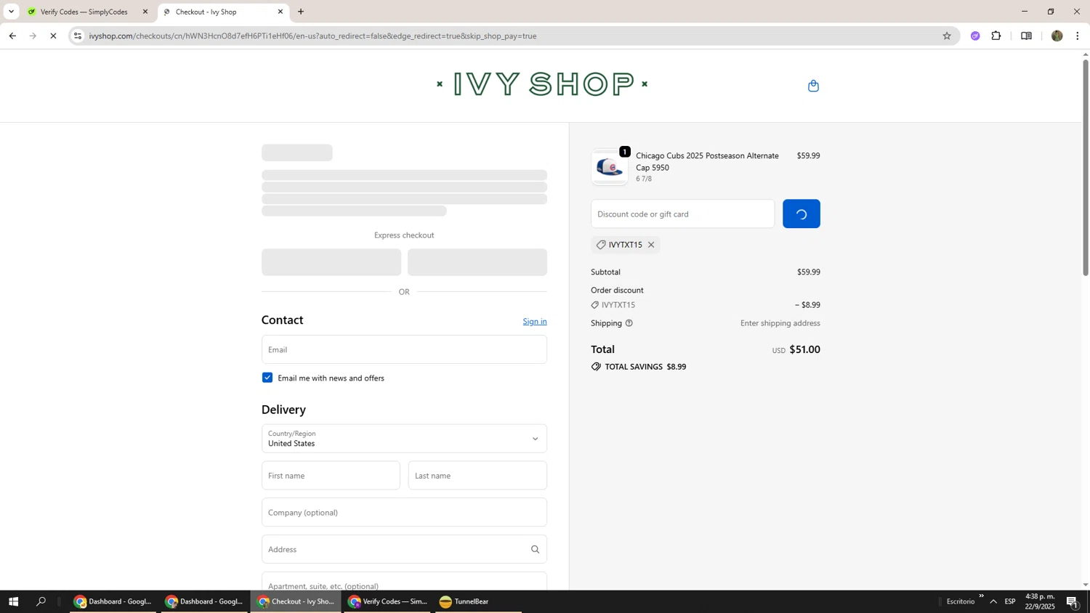
Task: Click the address search magnifier icon
Action: (x=535, y=550)
